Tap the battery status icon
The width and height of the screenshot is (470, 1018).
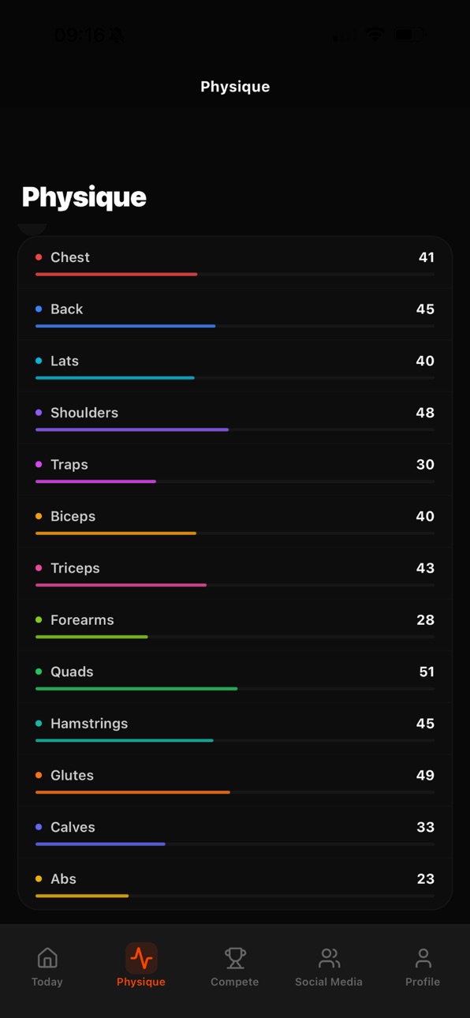tap(405, 35)
